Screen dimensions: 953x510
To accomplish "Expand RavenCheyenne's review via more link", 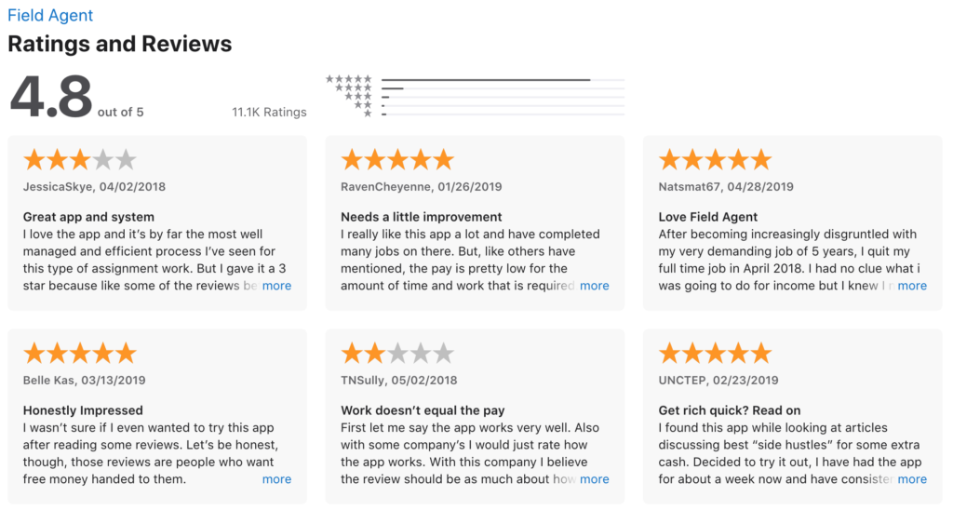I will [595, 286].
